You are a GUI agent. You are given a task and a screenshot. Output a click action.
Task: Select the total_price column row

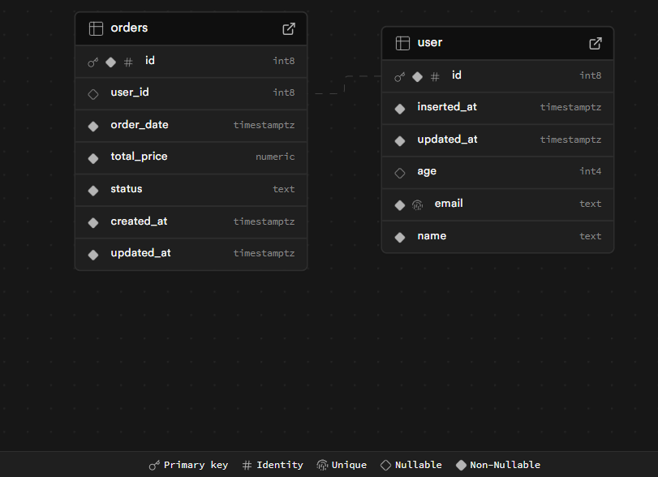coord(191,157)
